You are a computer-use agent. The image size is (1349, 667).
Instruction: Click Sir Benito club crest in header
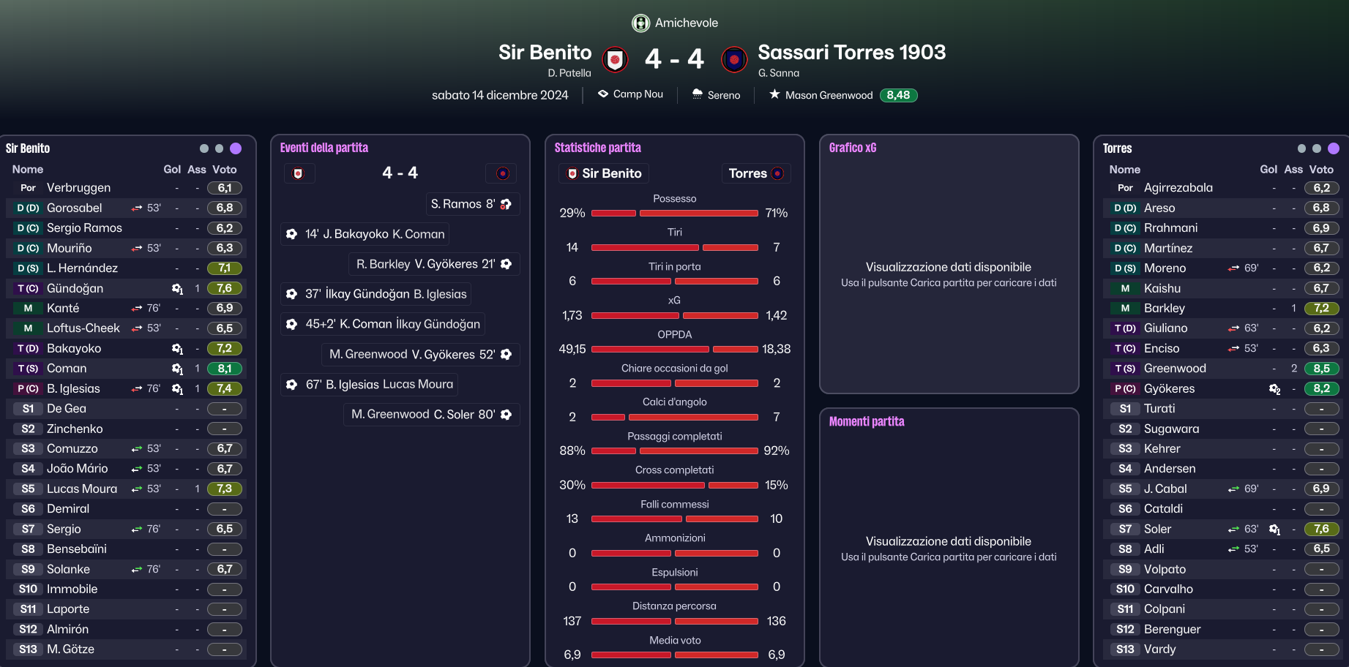point(615,59)
